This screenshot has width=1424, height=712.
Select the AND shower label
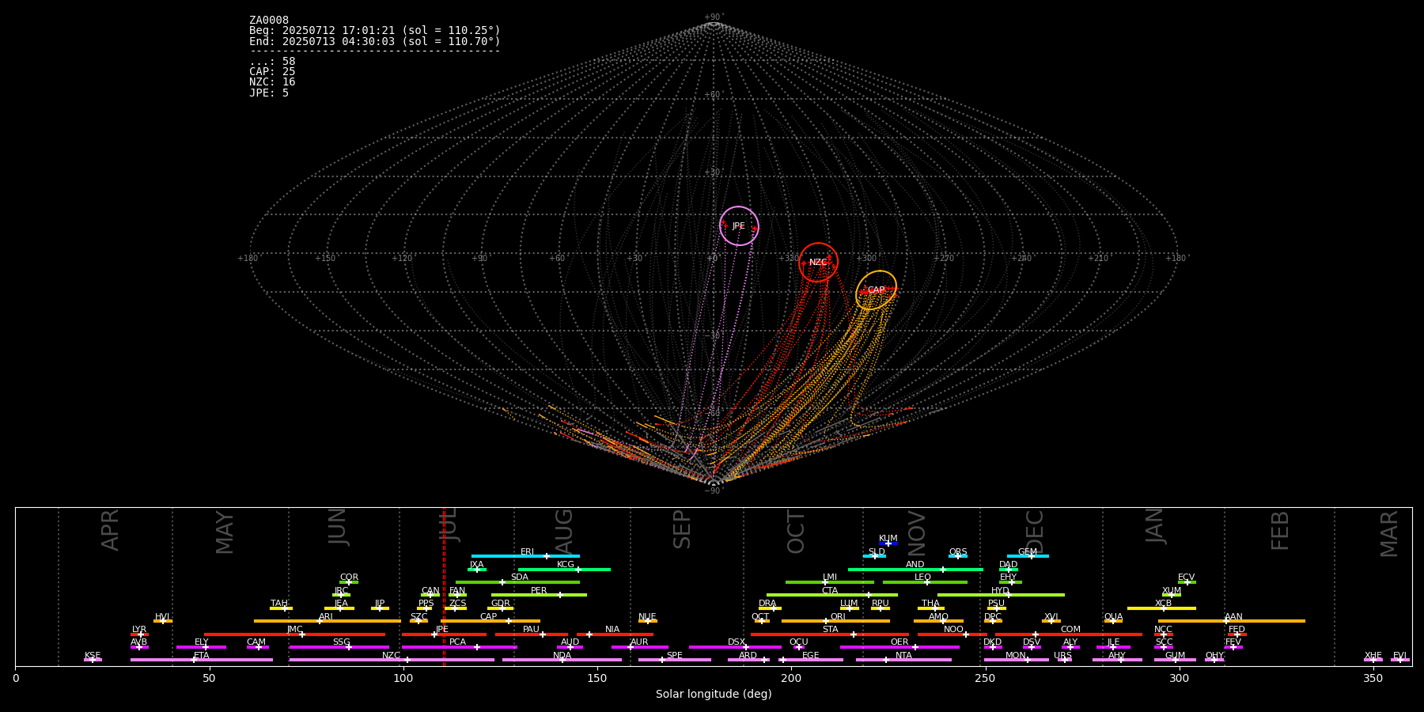915,565
